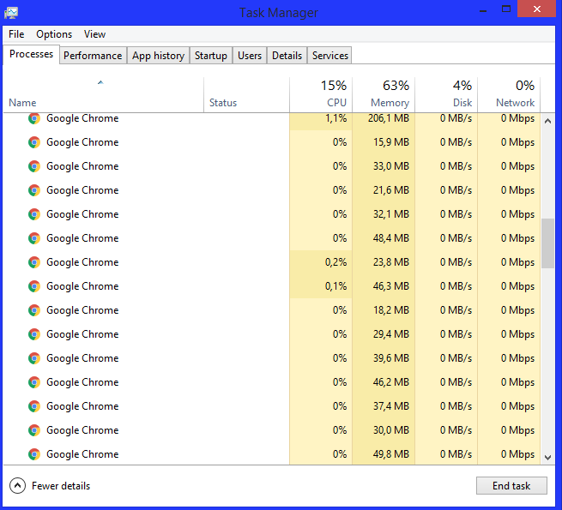Click the End task button

point(511,486)
